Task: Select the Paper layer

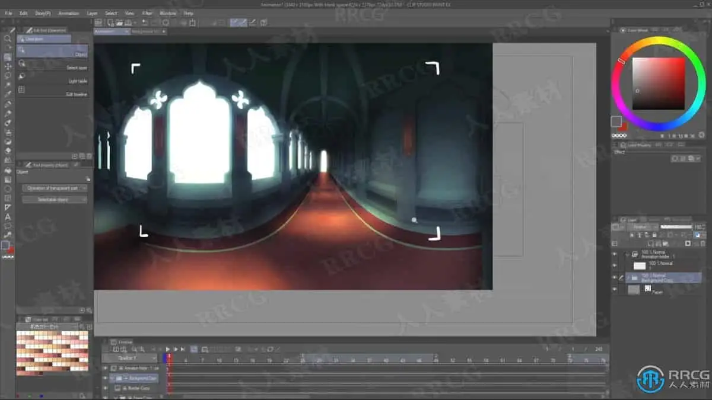Action: [663, 289]
